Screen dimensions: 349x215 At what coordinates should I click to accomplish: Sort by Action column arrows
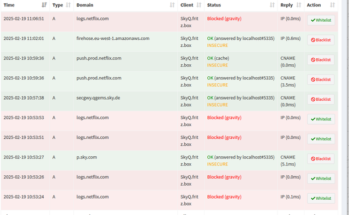pos(332,5)
